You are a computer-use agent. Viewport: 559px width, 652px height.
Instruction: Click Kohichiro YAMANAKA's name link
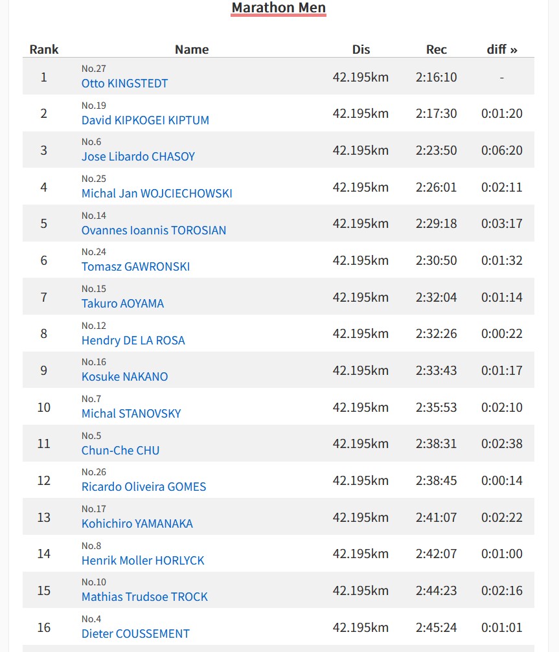pos(137,524)
